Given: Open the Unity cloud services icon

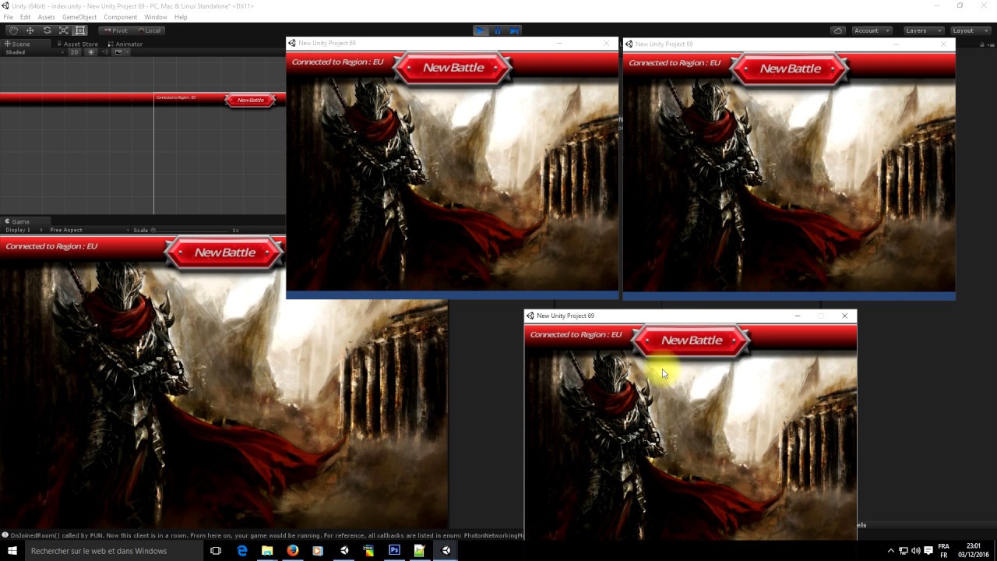Looking at the screenshot, I should (x=838, y=30).
